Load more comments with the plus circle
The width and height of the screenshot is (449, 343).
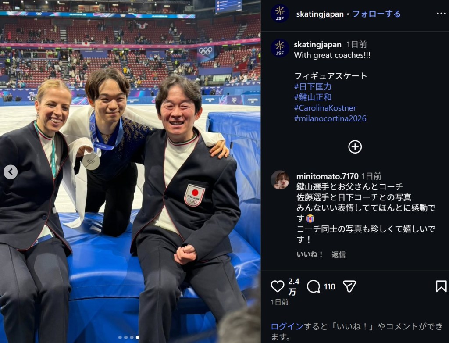[x=355, y=147]
